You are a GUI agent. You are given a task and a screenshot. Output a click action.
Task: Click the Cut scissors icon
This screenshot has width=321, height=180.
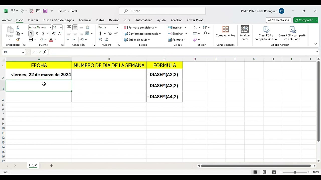coord(18,27)
